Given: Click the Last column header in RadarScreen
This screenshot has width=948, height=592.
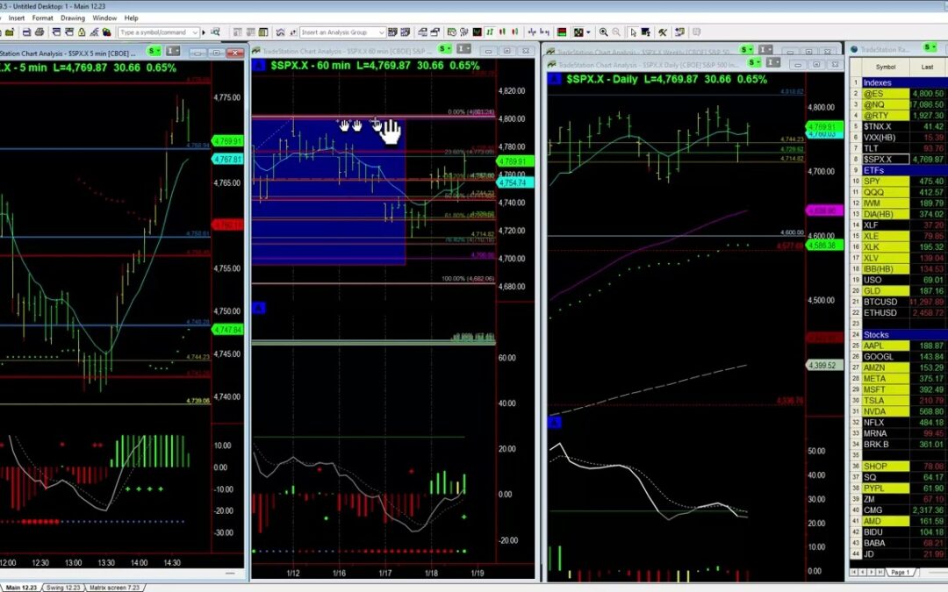Looking at the screenshot, I should (928, 67).
